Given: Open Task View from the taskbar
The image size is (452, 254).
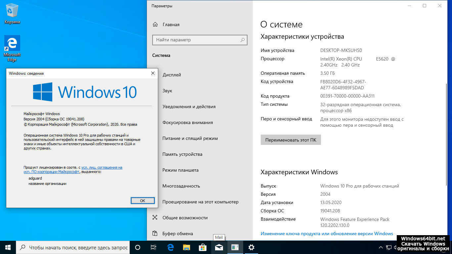Looking at the screenshot, I should pyautogui.click(x=154, y=247).
